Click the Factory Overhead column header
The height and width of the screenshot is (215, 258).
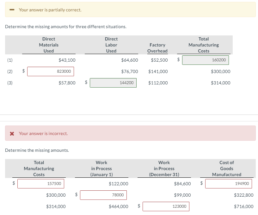[x=157, y=48]
